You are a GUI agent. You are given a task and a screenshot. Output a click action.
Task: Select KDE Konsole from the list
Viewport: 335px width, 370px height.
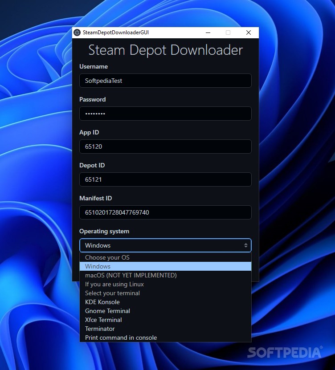pos(165,302)
